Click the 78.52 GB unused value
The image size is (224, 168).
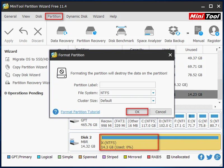coord(195,75)
